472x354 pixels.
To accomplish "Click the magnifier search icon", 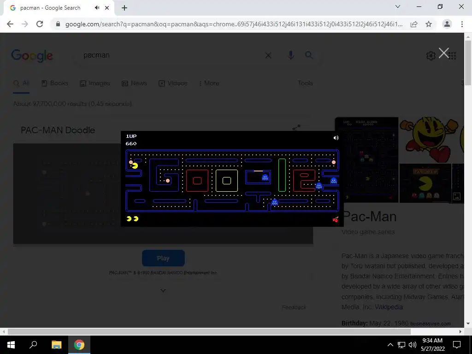I will [308, 55].
